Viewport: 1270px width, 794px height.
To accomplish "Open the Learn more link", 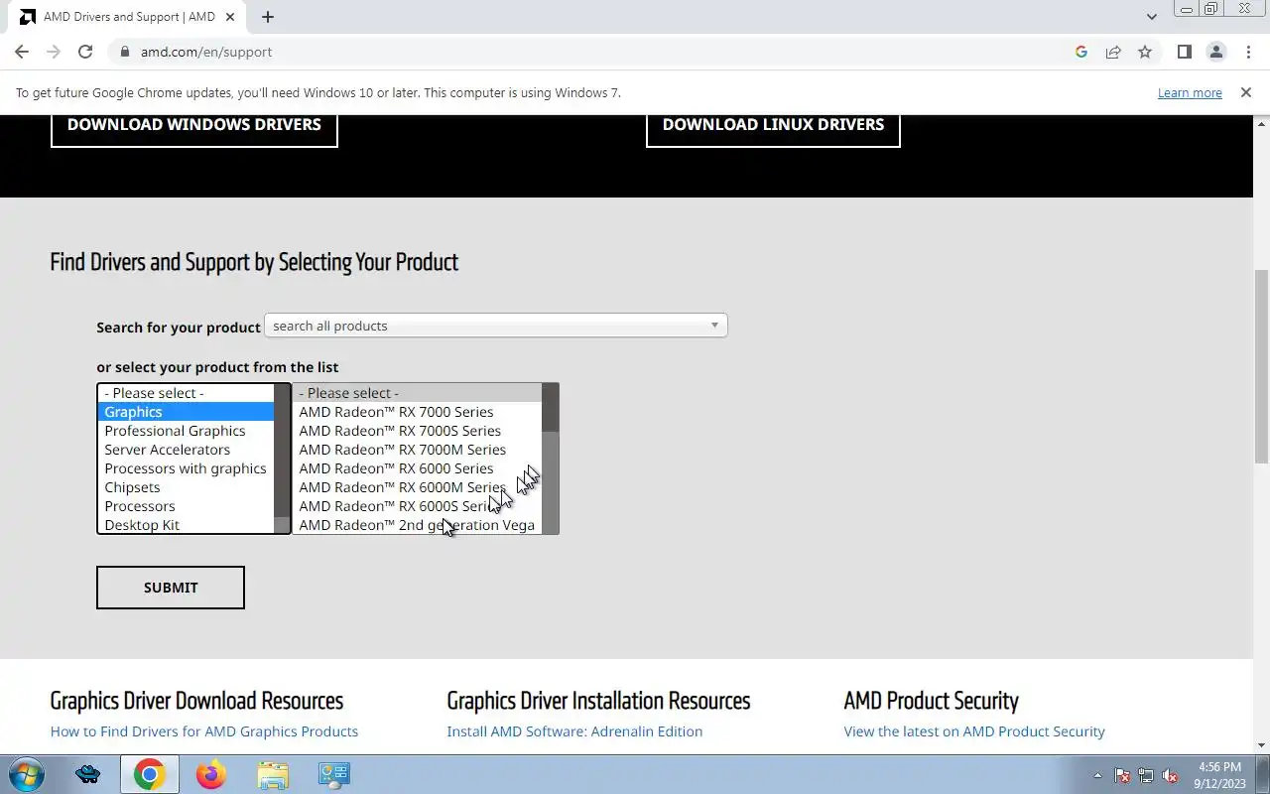I will (1190, 92).
